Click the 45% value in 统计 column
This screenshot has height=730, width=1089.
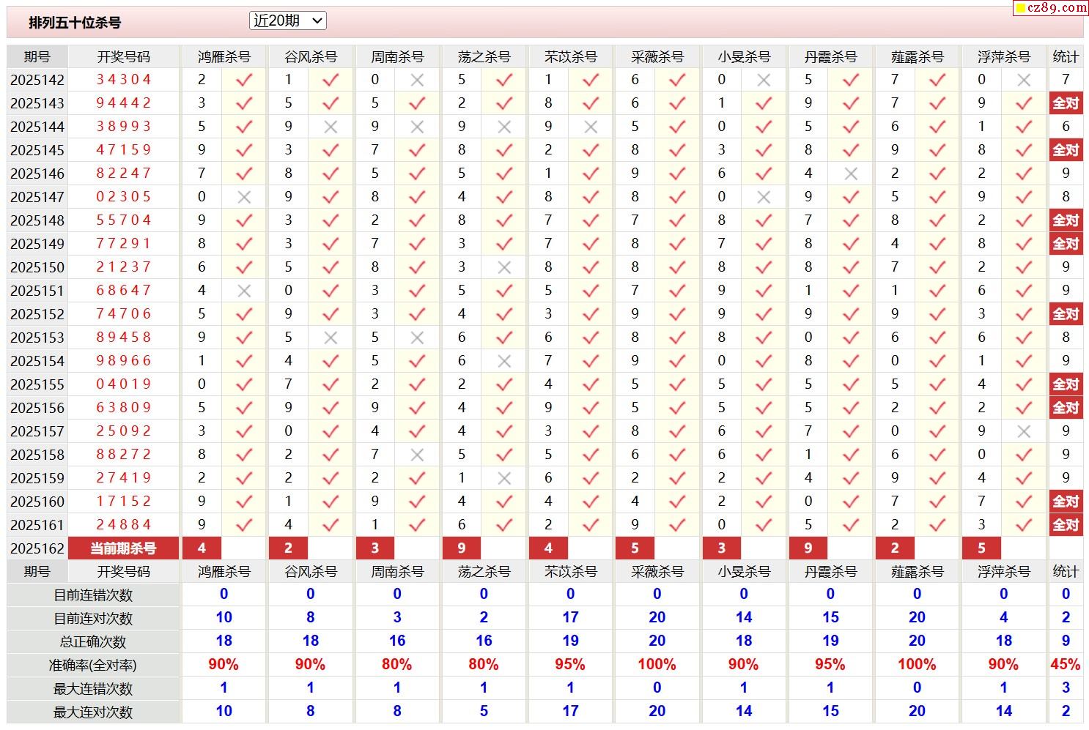click(x=1066, y=665)
